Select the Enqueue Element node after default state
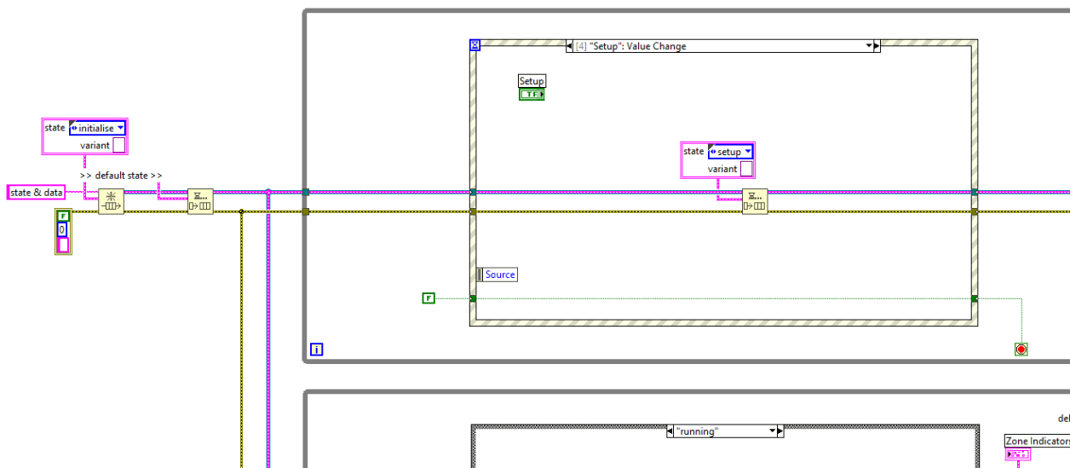This screenshot has height=468, width=1070. (x=200, y=201)
